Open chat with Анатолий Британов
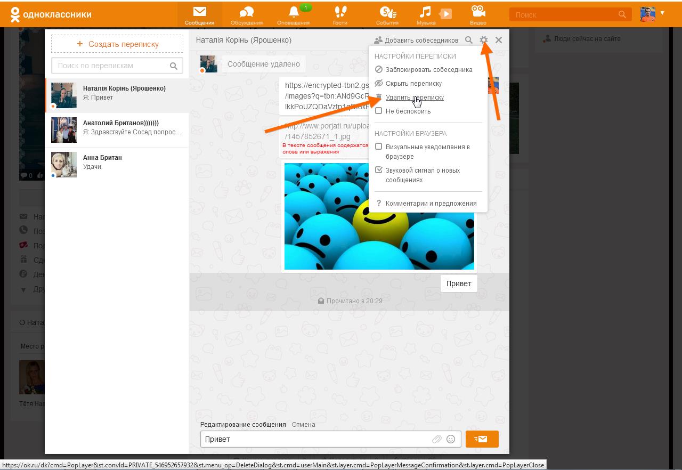This screenshot has height=470, width=682. (117, 130)
